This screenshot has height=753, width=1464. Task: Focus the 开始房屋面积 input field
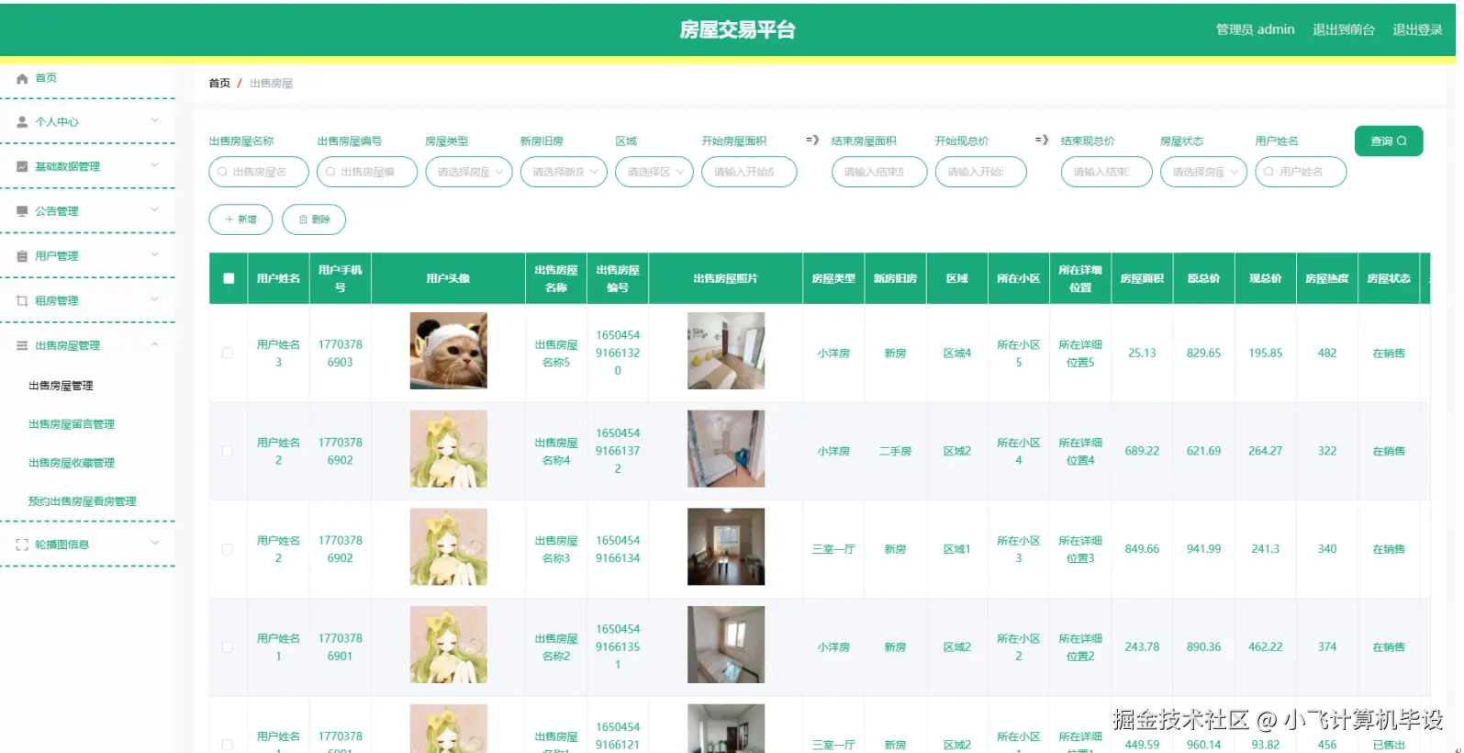pos(749,172)
